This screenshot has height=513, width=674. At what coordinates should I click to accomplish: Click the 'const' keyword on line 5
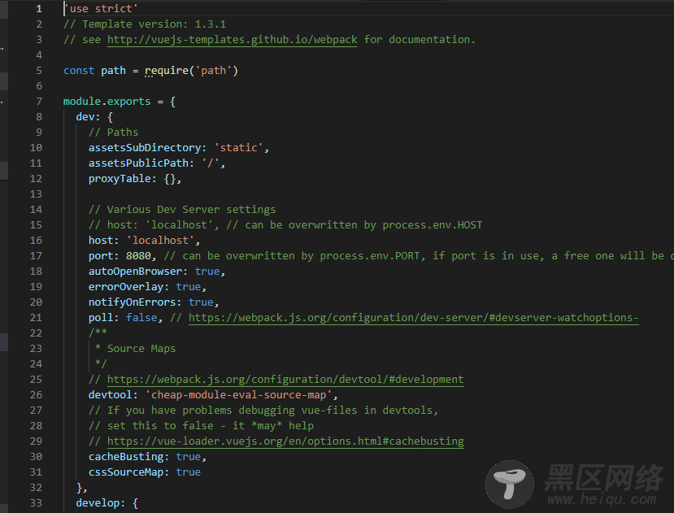click(79, 71)
